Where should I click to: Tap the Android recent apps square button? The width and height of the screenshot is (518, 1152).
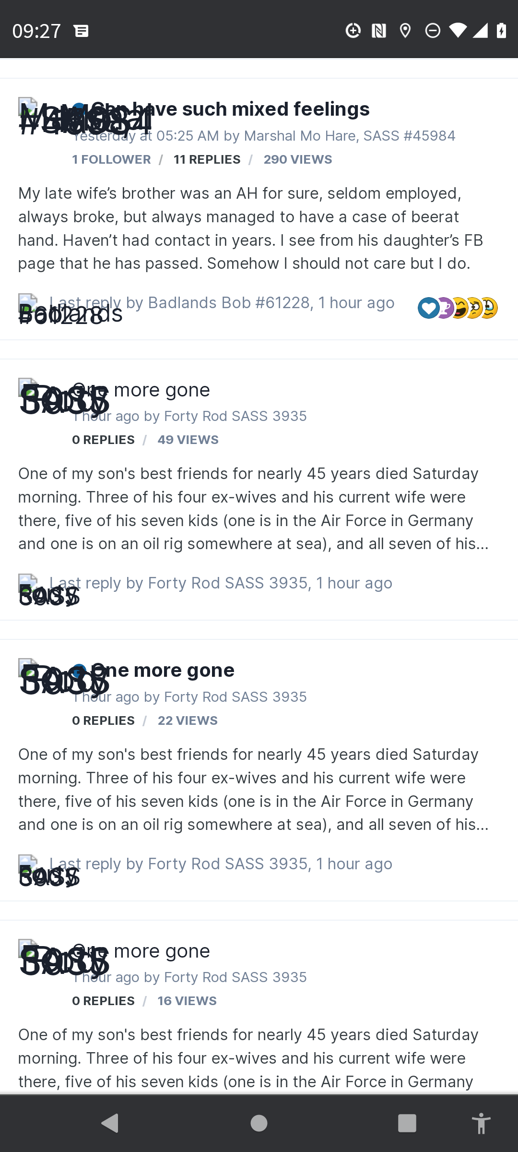tap(407, 1123)
